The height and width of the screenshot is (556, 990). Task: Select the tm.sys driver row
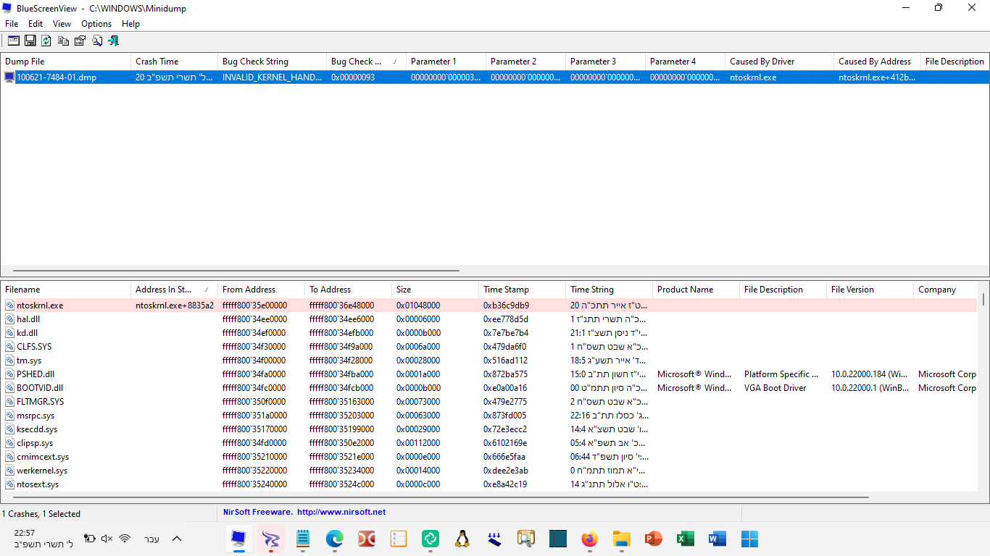pyautogui.click(x=488, y=361)
